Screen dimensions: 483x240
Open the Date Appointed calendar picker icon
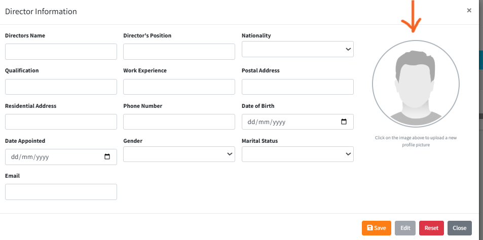(107, 157)
